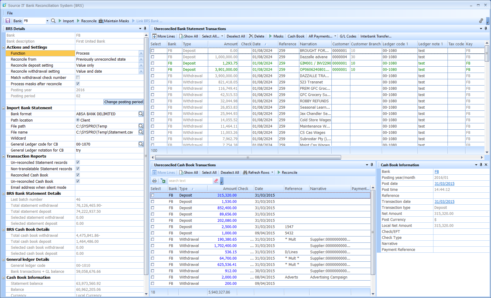
Task: Close the Cash Book Information panel
Action: (x=486, y=165)
